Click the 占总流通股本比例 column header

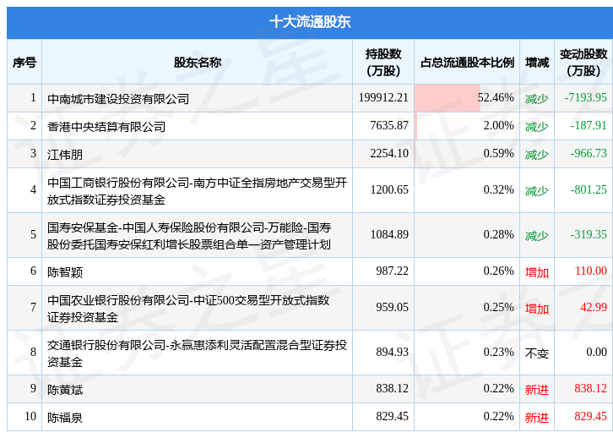(x=467, y=63)
